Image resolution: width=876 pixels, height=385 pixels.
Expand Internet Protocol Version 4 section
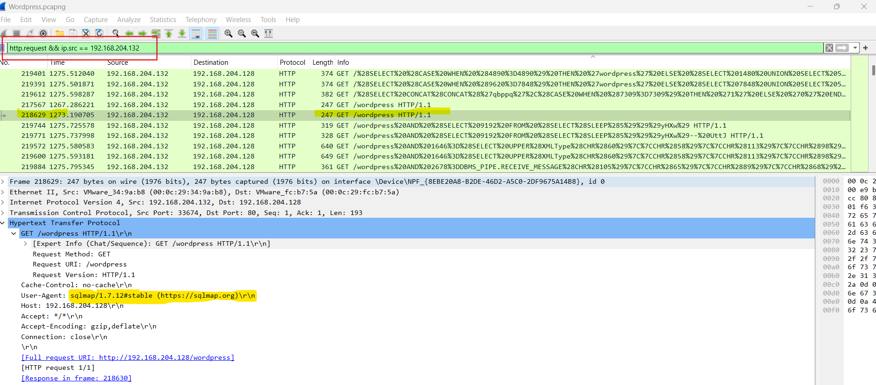tap(3, 202)
